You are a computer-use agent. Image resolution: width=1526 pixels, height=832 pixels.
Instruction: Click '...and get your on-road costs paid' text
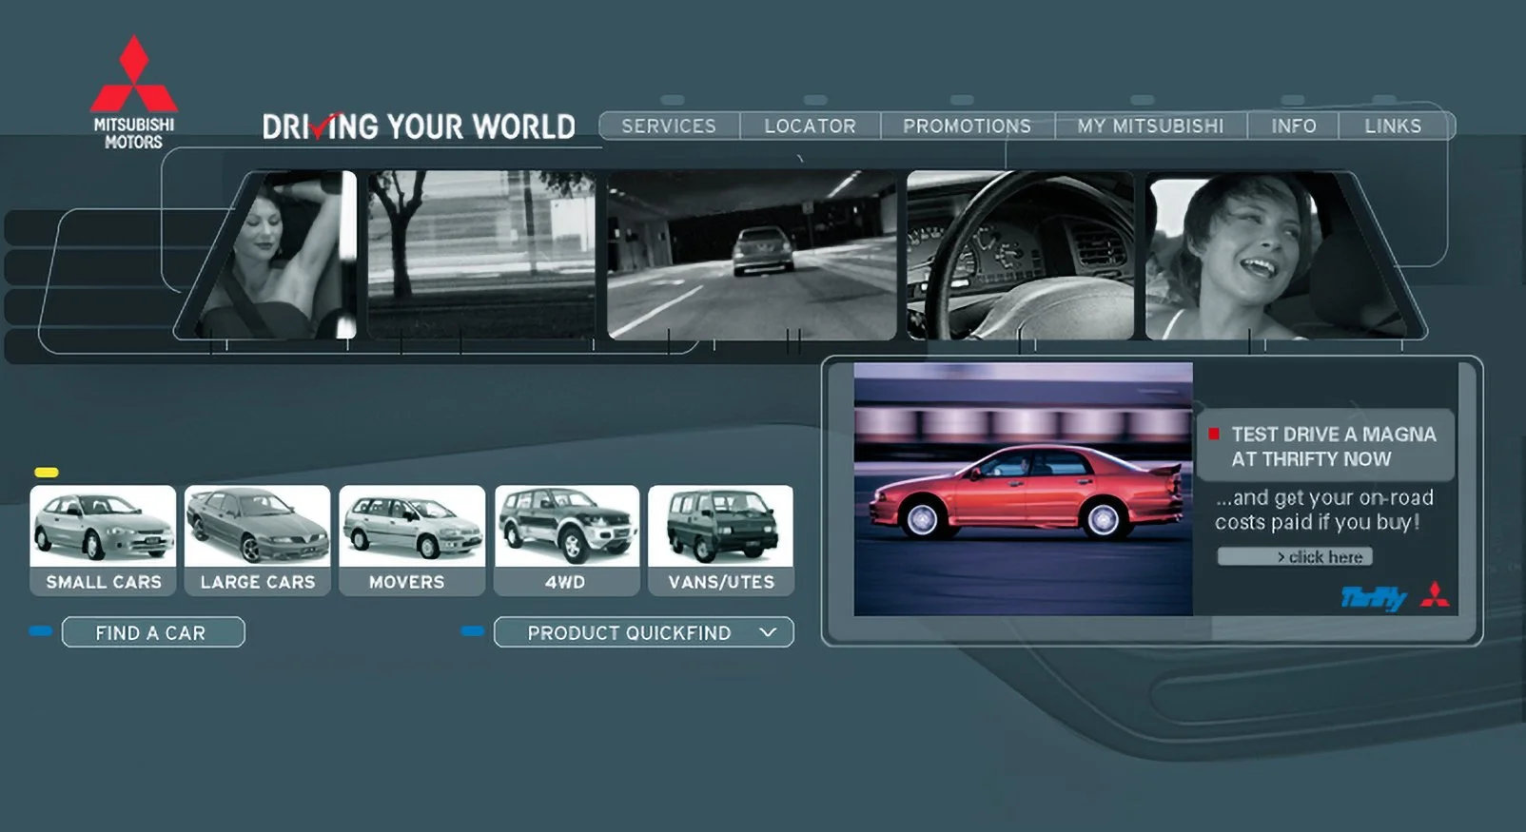[x=1323, y=510]
